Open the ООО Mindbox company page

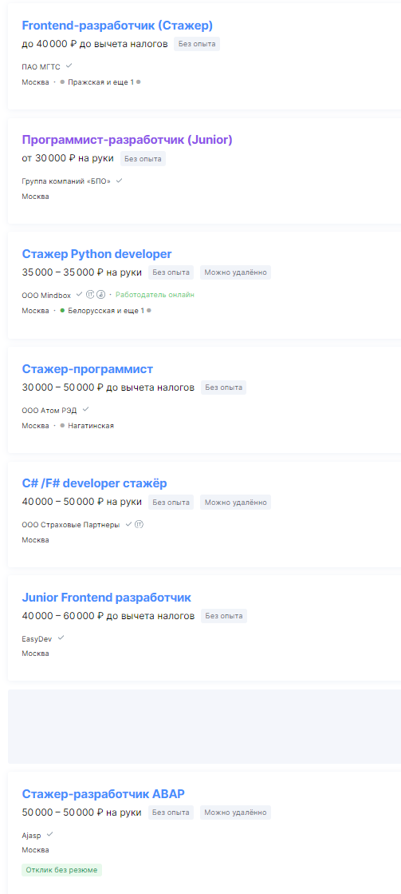47,296
